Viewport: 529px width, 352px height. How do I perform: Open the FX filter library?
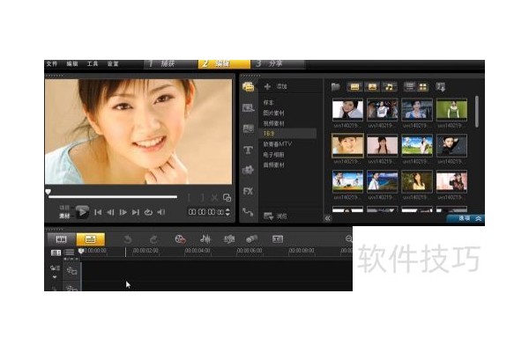tap(249, 191)
